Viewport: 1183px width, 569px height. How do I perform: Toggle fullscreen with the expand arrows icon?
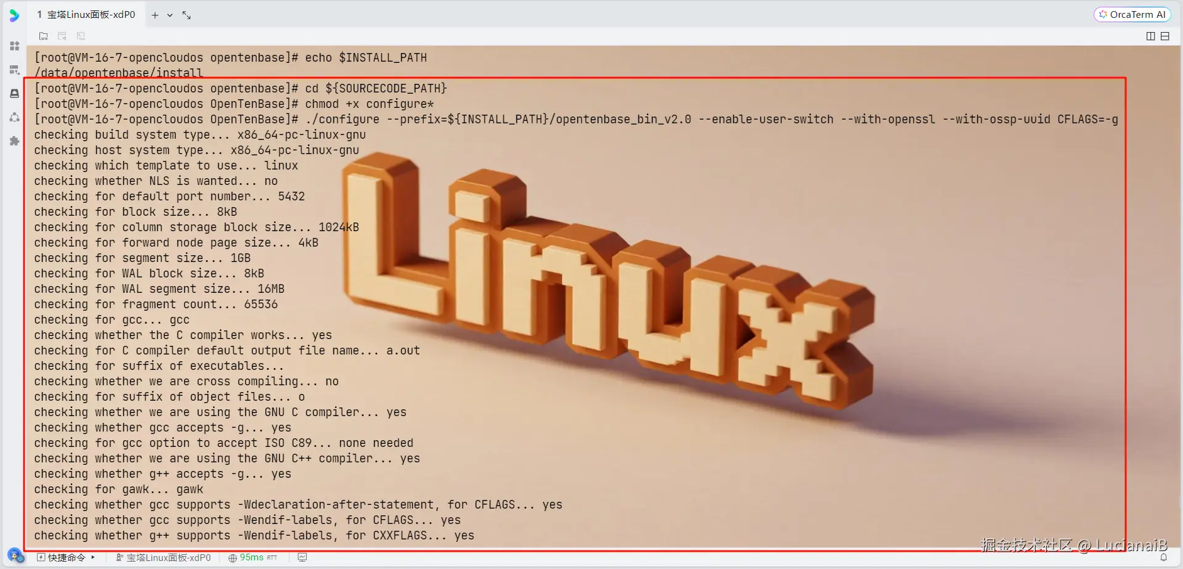click(186, 15)
